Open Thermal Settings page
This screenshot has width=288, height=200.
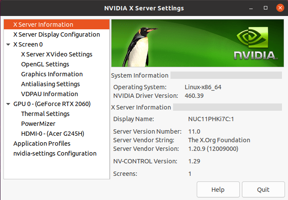(45, 114)
